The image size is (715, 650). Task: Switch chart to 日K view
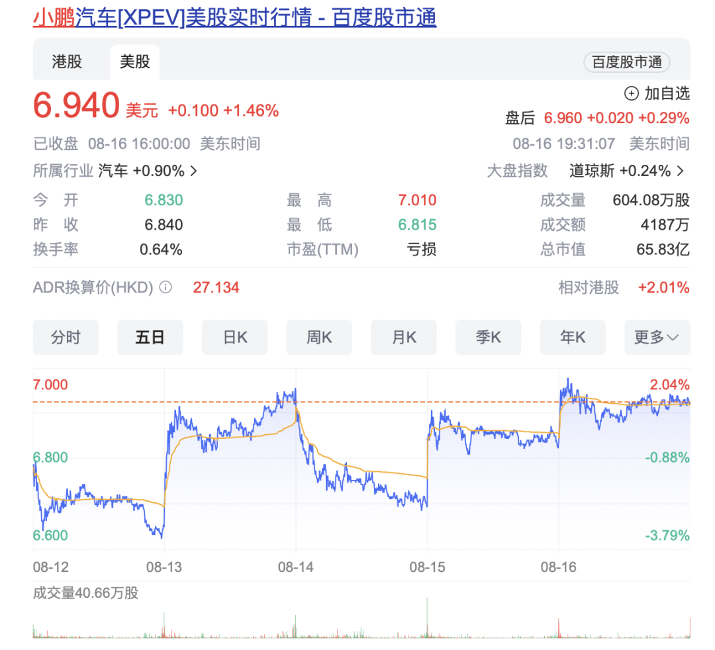point(234,338)
